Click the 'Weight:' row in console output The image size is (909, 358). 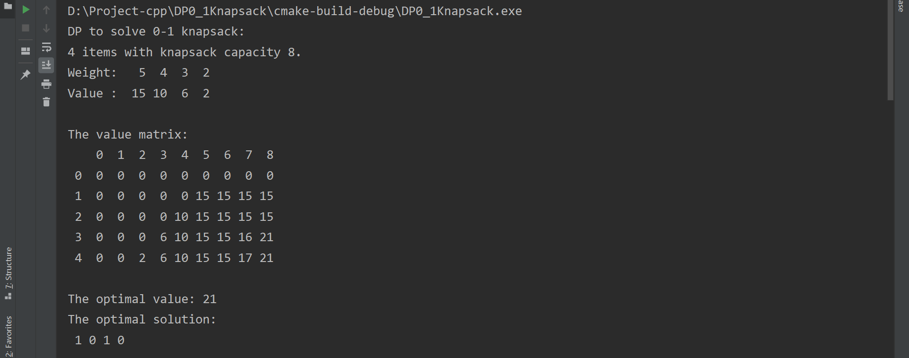[x=139, y=72]
